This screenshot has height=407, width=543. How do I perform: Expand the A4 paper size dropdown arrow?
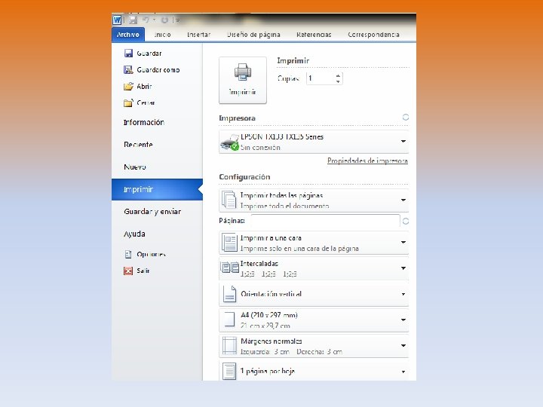(x=403, y=320)
